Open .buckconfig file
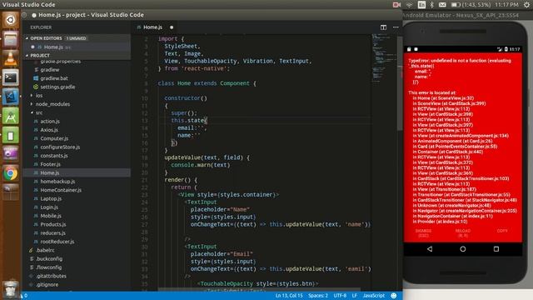This screenshot has height=300, width=533. 49,259
